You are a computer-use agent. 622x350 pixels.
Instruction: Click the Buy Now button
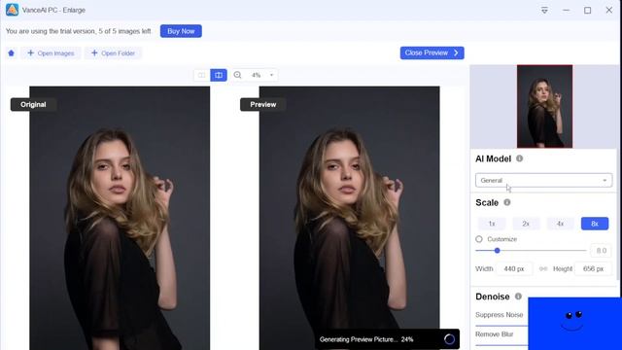pyautogui.click(x=181, y=31)
